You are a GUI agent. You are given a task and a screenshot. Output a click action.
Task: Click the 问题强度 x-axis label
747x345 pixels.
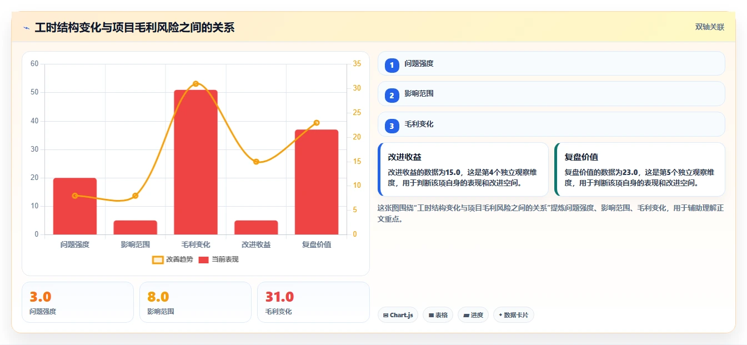(75, 244)
